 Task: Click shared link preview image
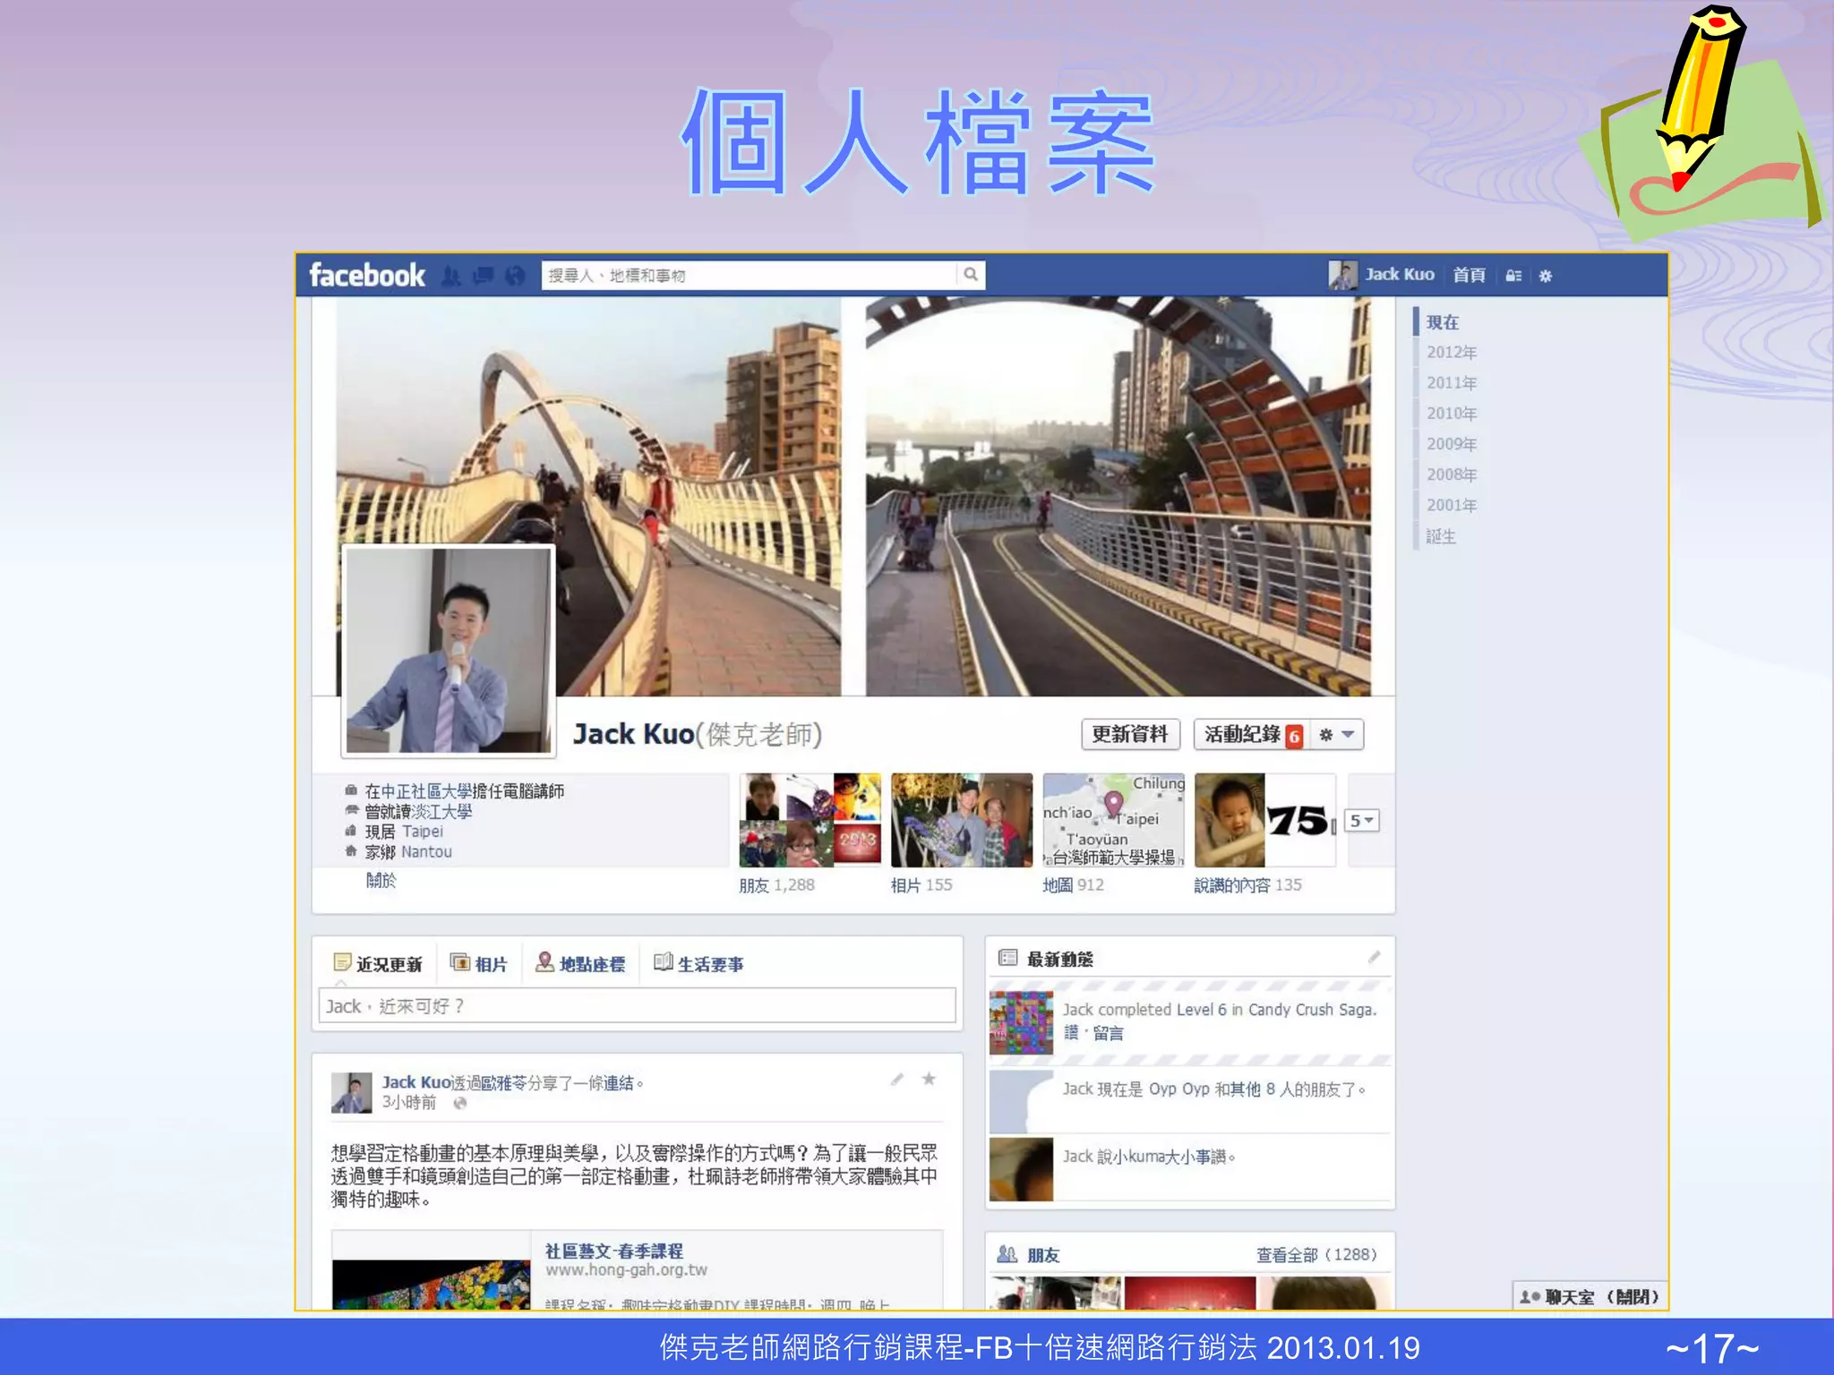point(431,1285)
